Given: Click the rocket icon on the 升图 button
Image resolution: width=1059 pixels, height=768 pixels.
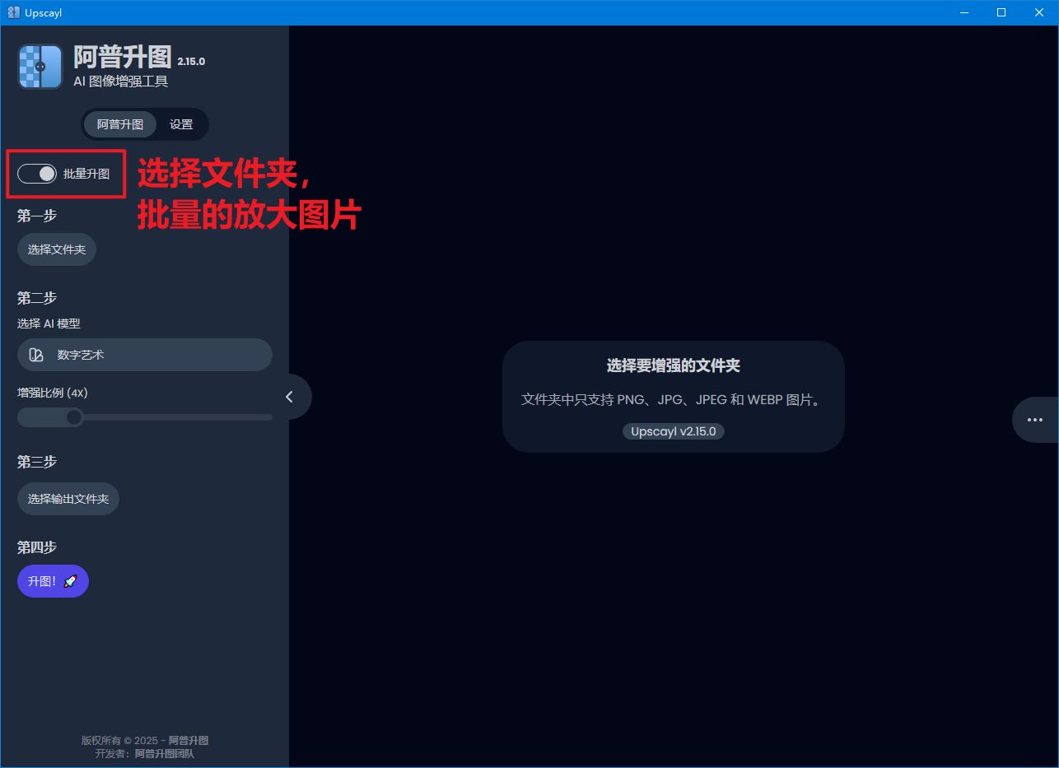Looking at the screenshot, I should (70, 581).
